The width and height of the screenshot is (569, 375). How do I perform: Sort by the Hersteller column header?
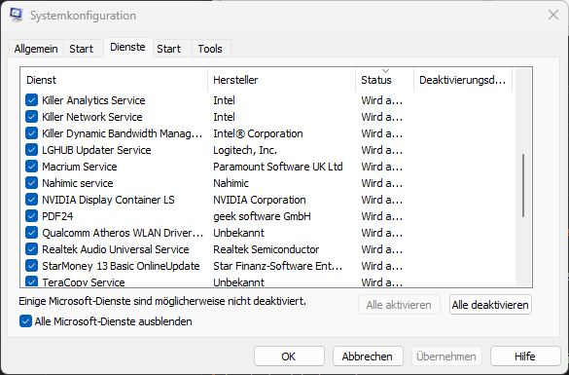282,80
